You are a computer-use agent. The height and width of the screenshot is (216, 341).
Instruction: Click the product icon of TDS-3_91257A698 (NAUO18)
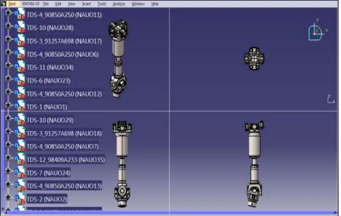click(20, 132)
